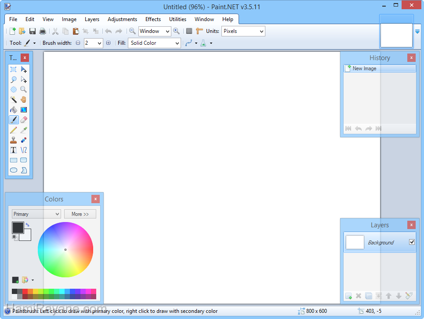The height and width of the screenshot is (319, 424).
Task: Open the palette management dropdown arrow
Action: 33,280
